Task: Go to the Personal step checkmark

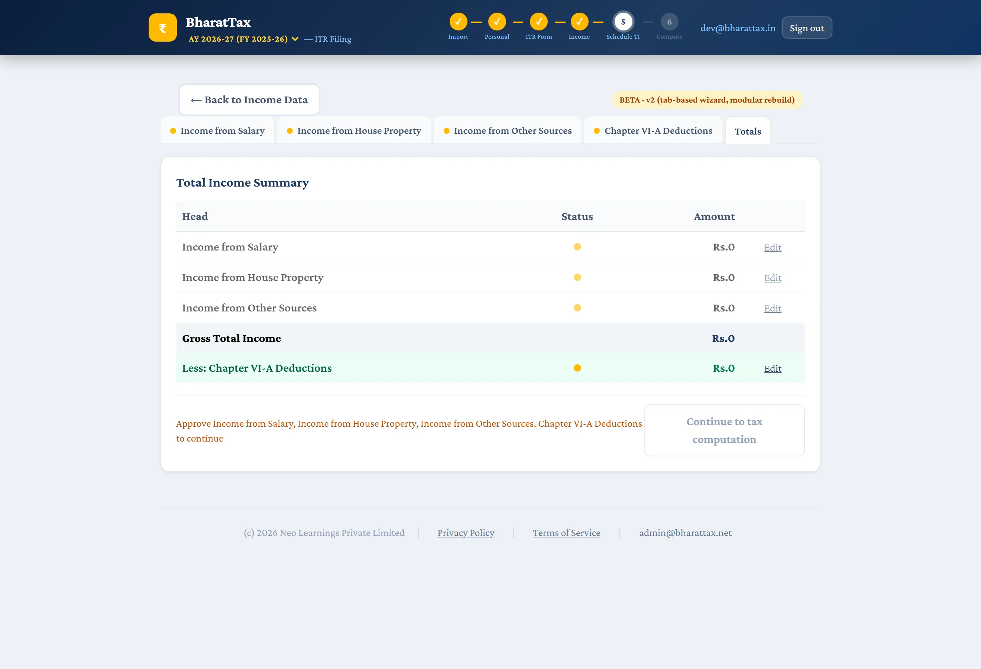Action: click(x=497, y=22)
